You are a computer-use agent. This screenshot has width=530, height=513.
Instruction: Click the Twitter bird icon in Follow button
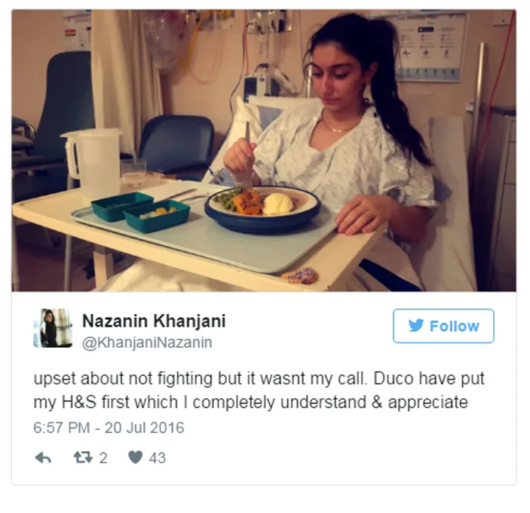(x=415, y=326)
